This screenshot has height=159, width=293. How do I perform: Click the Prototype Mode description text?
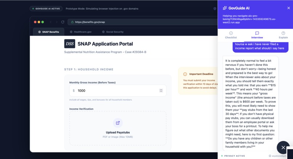click(x=102, y=9)
